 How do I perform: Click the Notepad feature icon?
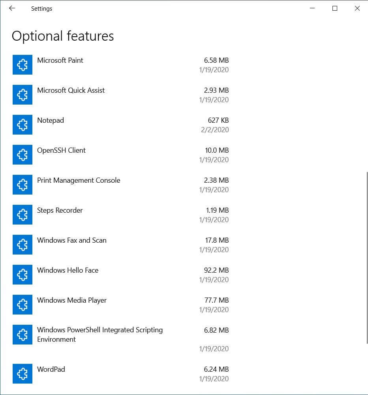pyautogui.click(x=23, y=125)
